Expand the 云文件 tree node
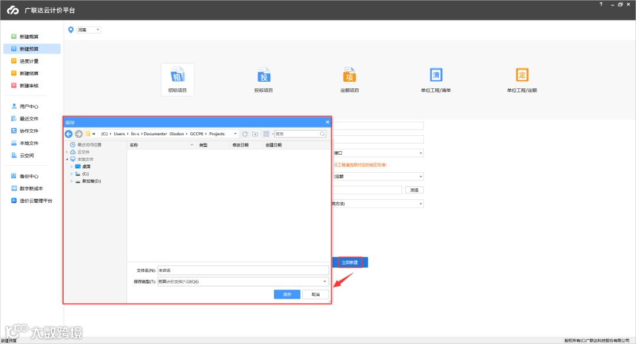The image size is (636, 344). coord(67,152)
